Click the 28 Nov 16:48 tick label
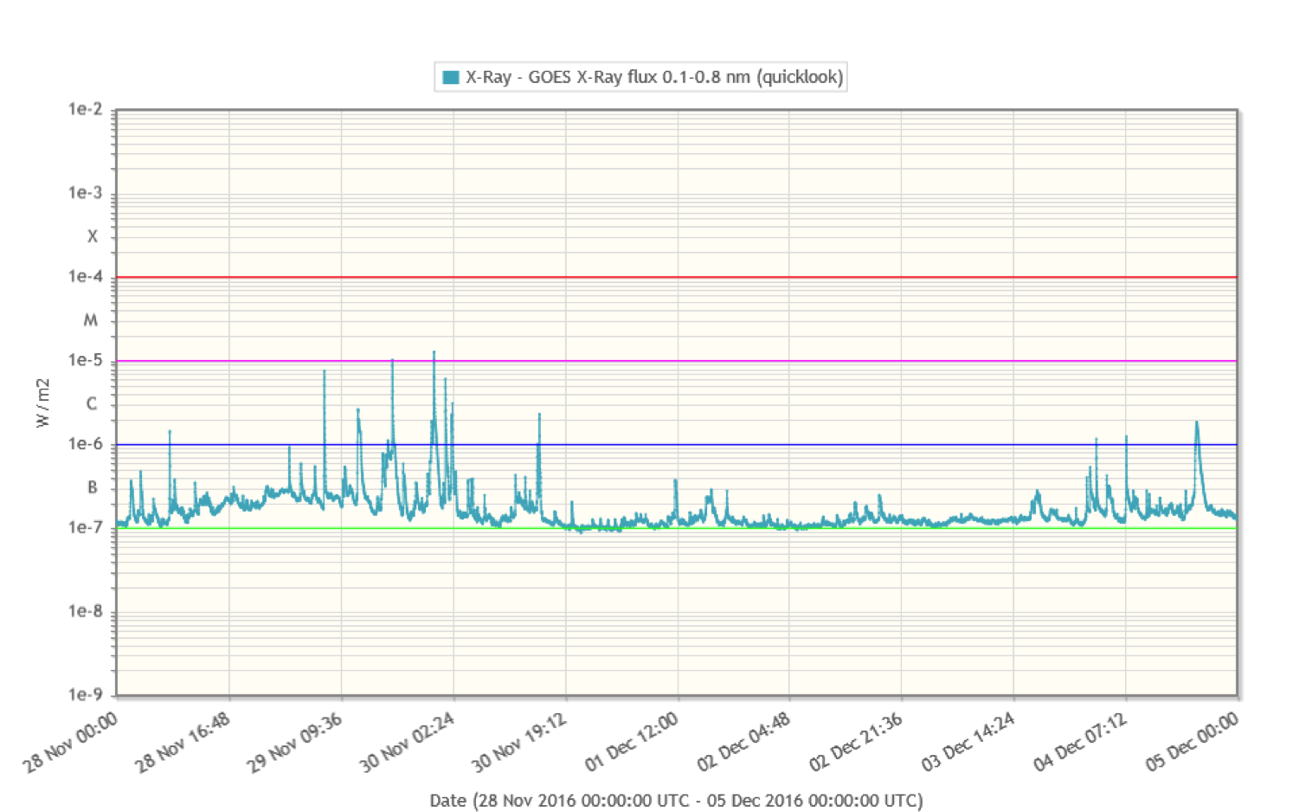The width and height of the screenshot is (1312, 812). [183, 742]
